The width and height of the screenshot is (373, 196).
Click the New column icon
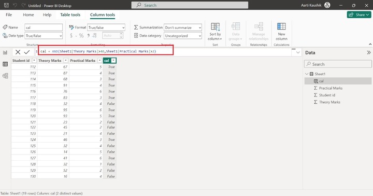pyautogui.click(x=281, y=26)
